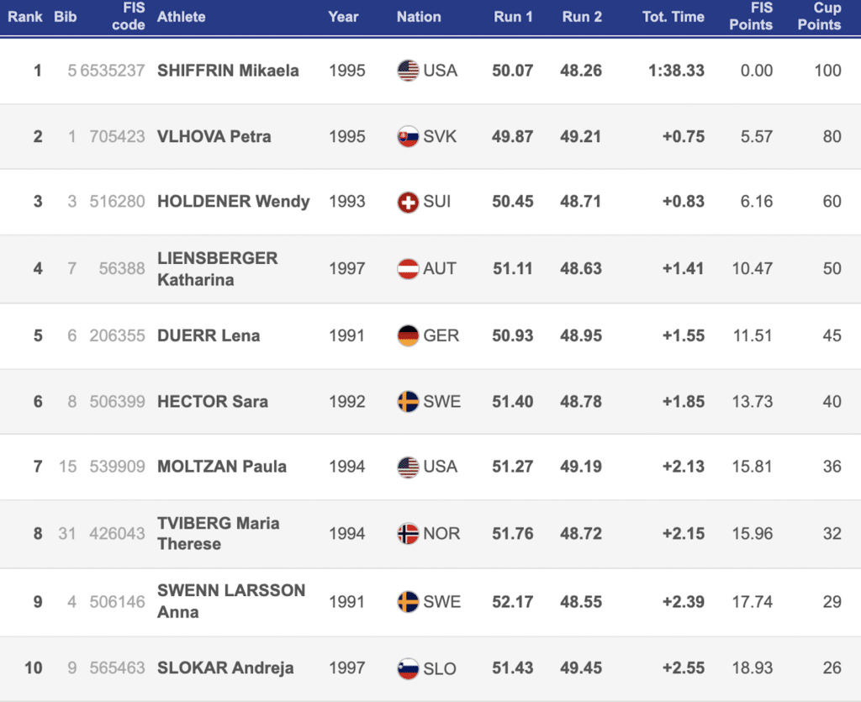
Task: Click the Nation column header
Action: [419, 17]
